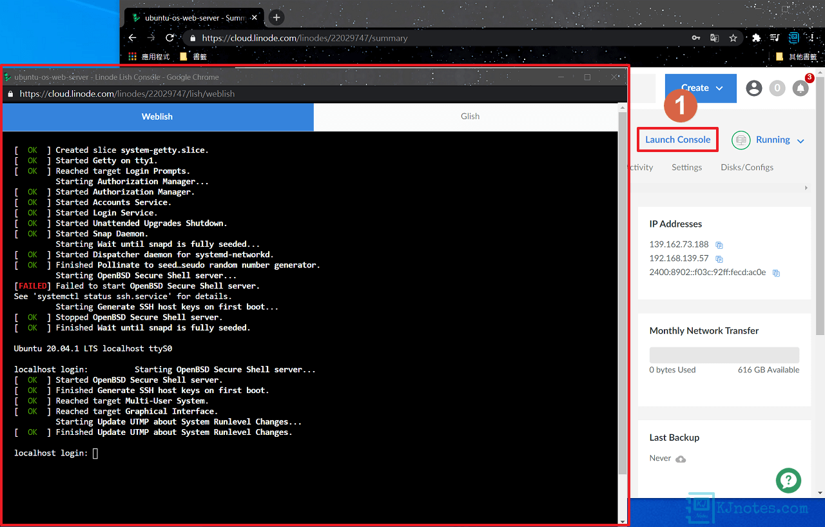Image resolution: width=825 pixels, height=527 pixels.
Task: Switch to the Glish tab in the Lish console
Action: tap(470, 117)
